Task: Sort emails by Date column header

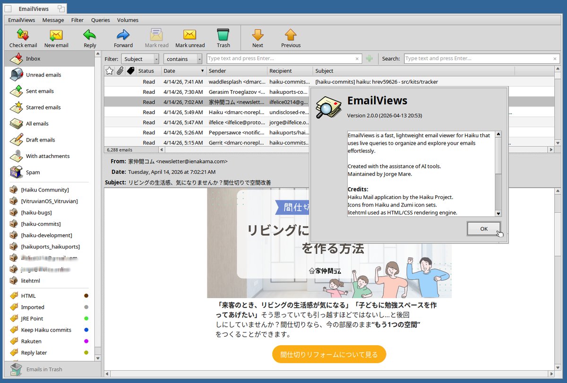Action: click(184, 71)
